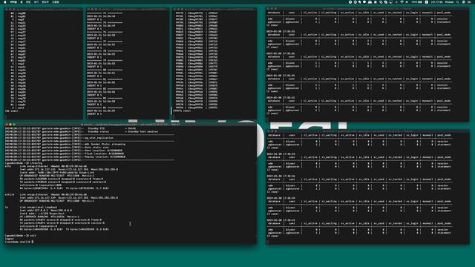Viewport: 475px width, 267px height.
Task: Open the volume control in menu bar
Action: pyautogui.click(x=407, y=1)
